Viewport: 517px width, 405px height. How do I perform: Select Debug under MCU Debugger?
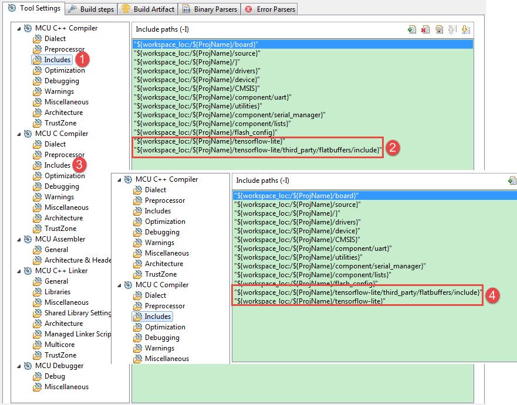click(49, 376)
